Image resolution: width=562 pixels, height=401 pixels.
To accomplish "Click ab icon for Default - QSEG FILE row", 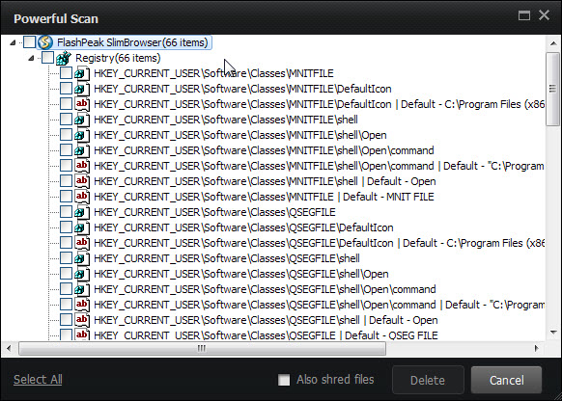I will 82,334.
